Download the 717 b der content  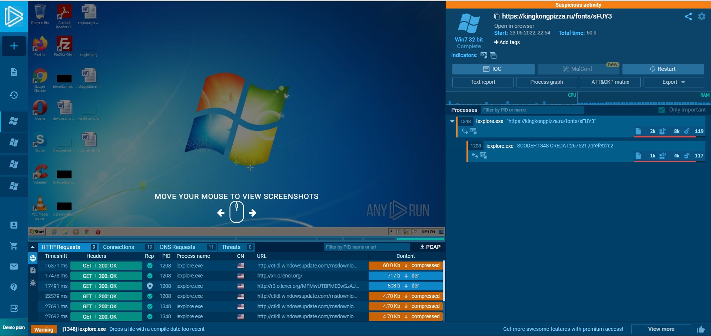coord(405,276)
